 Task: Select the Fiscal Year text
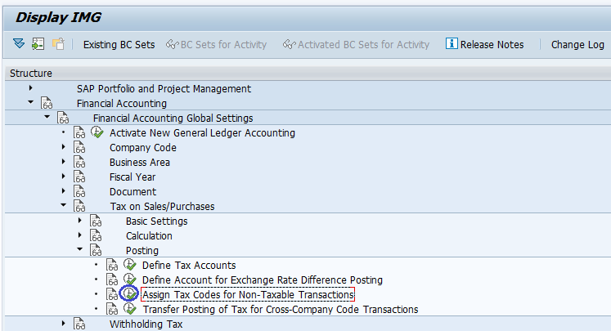click(x=133, y=177)
